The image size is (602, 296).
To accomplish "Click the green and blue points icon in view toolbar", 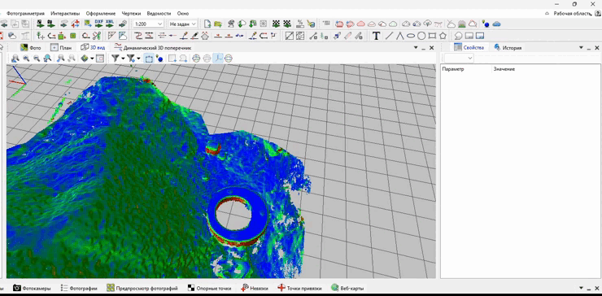I will pos(159,59).
